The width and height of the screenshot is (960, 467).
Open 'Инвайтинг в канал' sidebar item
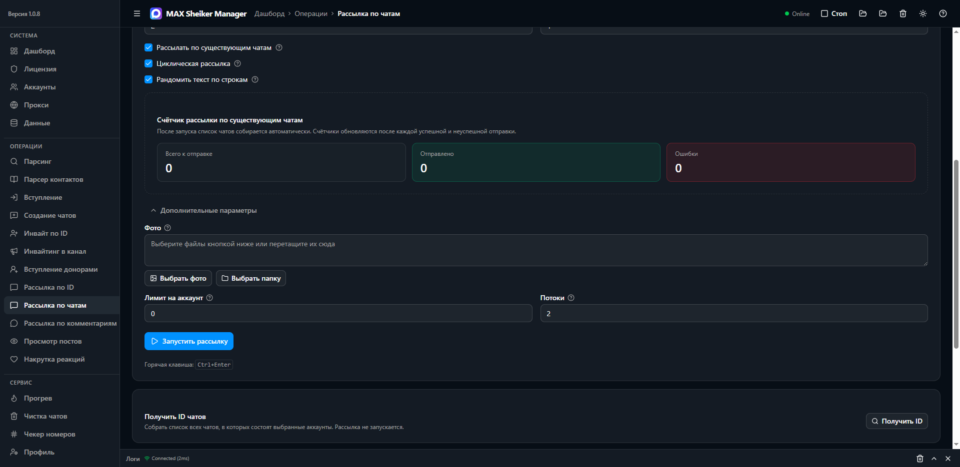click(x=61, y=251)
